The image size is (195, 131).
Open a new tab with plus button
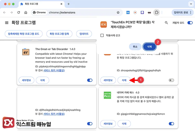[x=69, y=4]
